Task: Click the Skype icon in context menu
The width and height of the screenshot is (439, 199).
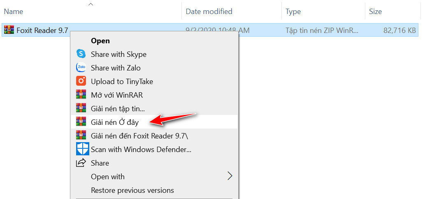Action: click(x=81, y=54)
